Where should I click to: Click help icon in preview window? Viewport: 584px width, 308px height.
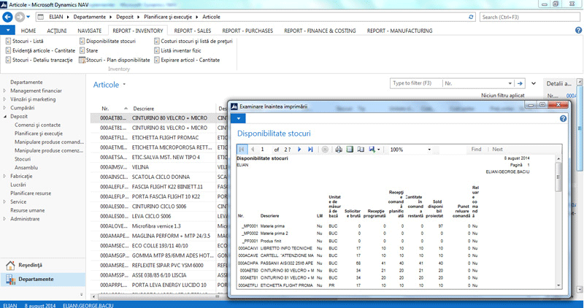coord(563,118)
